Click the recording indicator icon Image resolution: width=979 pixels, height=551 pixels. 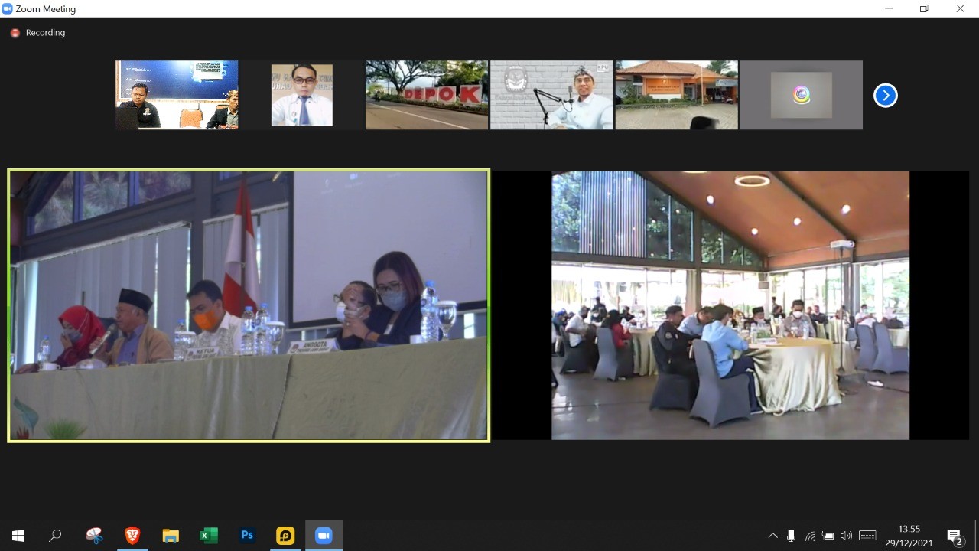[x=15, y=33]
